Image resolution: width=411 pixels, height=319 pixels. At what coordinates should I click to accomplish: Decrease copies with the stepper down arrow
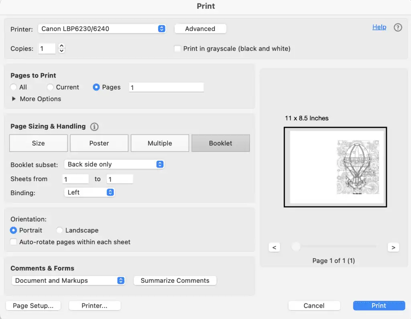[x=61, y=51]
